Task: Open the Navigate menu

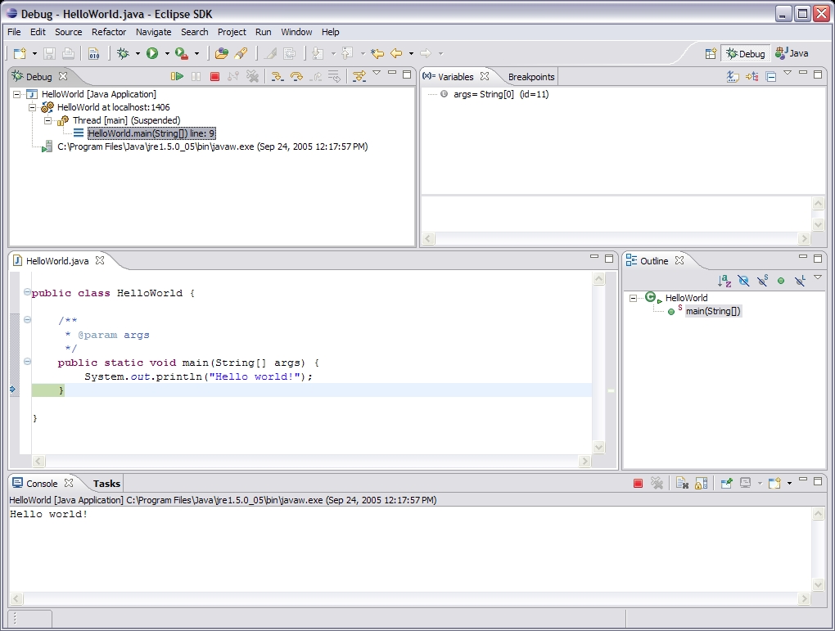Action: pyautogui.click(x=153, y=32)
